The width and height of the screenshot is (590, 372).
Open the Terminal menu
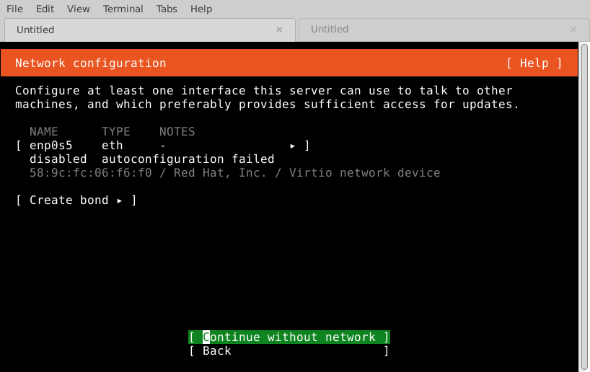[123, 9]
